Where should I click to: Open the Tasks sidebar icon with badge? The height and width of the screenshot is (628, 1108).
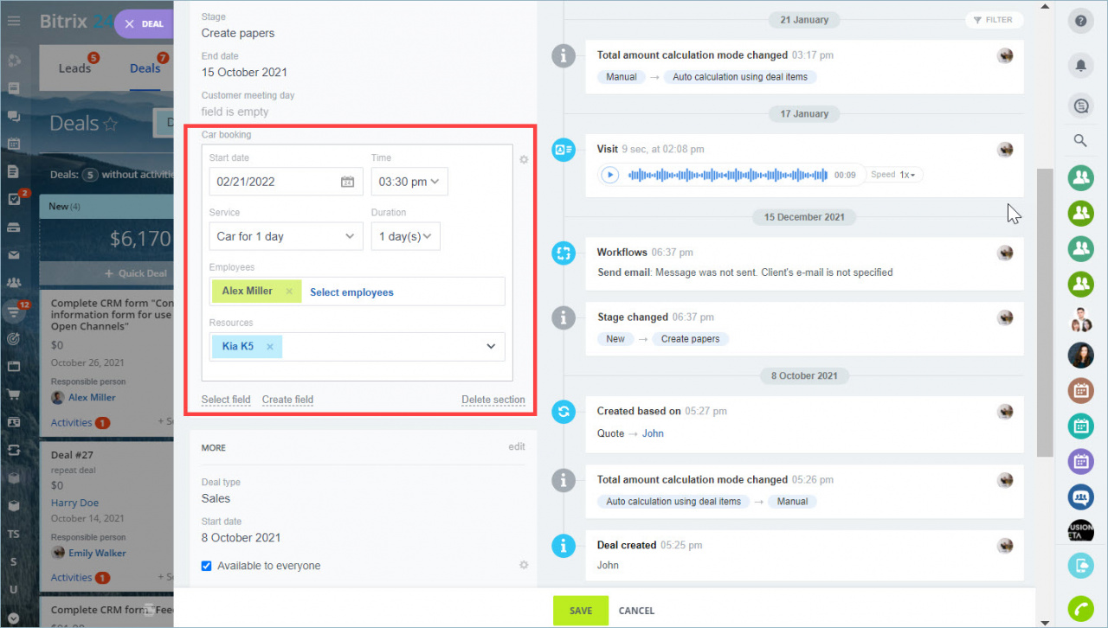point(15,199)
